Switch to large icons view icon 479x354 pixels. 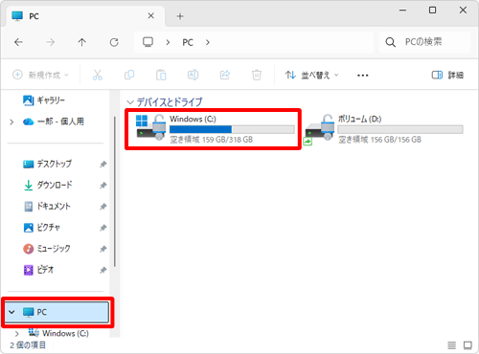(x=468, y=345)
